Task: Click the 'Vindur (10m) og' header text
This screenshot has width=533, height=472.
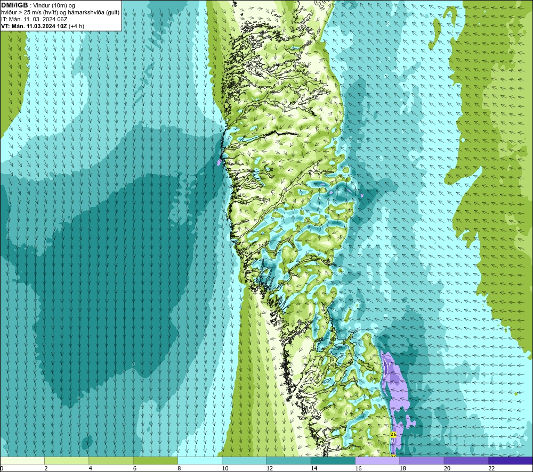Action: pos(54,5)
